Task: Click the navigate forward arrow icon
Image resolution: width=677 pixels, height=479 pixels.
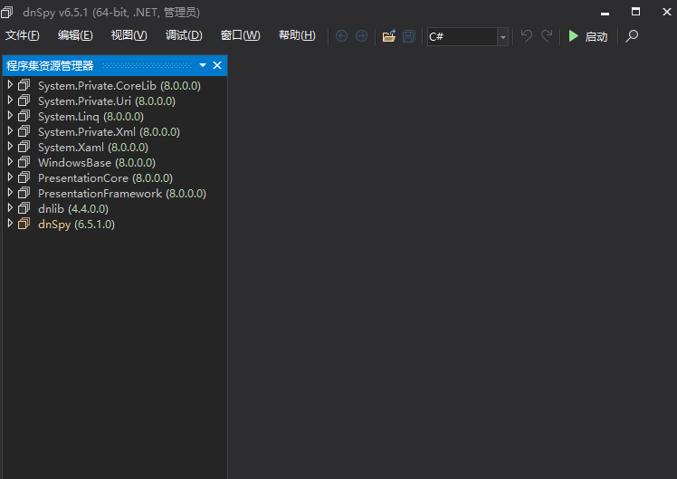Action: click(x=361, y=36)
